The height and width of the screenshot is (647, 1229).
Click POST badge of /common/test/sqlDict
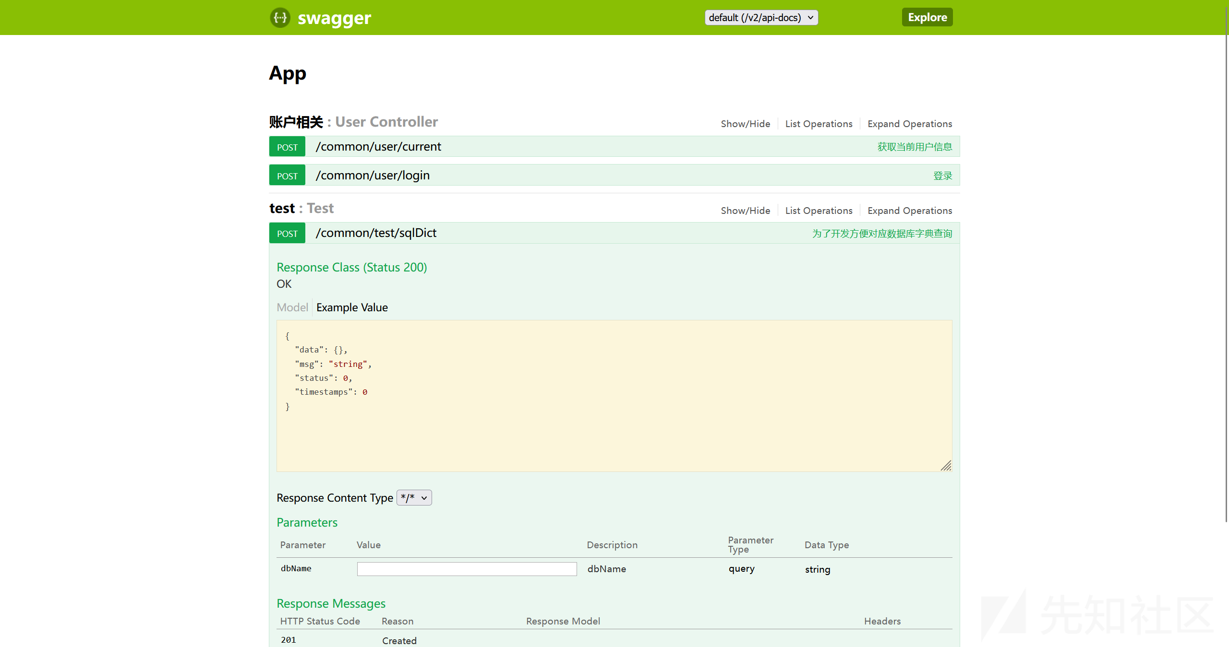(287, 234)
